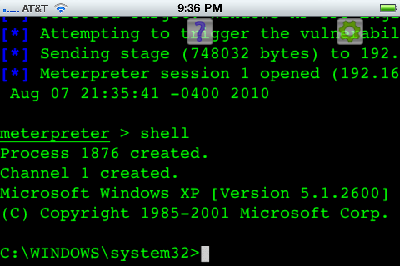Viewport: 400px width, 266px height.
Task: Tap the Wi-Fi icon in status bar
Action: coord(61,8)
